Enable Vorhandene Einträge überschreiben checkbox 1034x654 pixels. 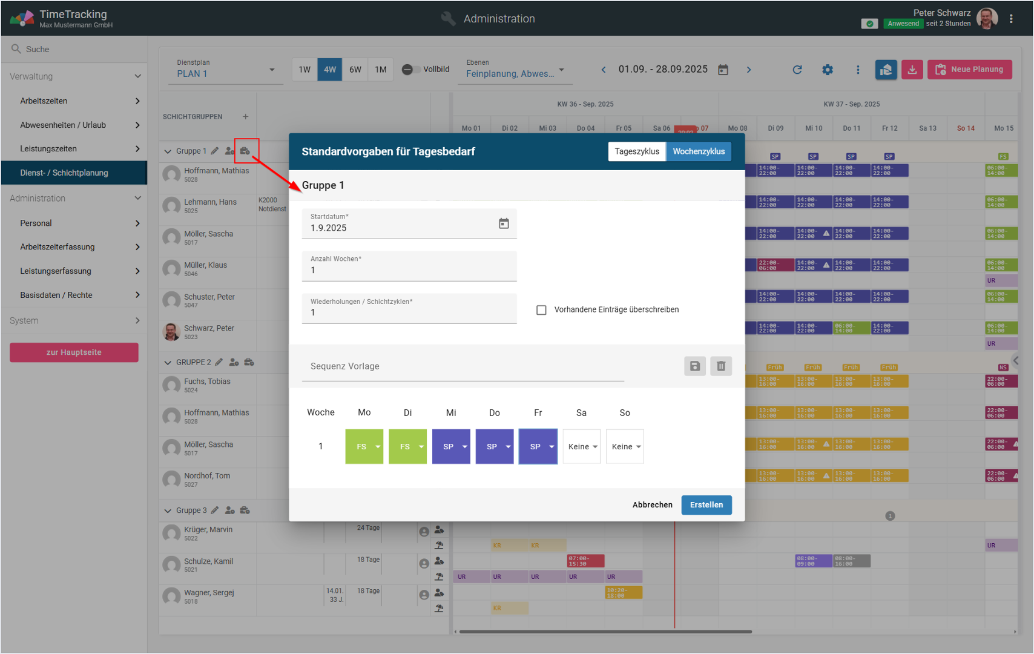541,310
